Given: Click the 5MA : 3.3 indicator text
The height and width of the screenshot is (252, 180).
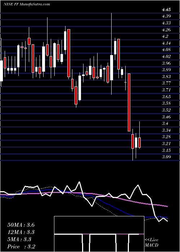Looking at the screenshot, I should pos(19,239).
